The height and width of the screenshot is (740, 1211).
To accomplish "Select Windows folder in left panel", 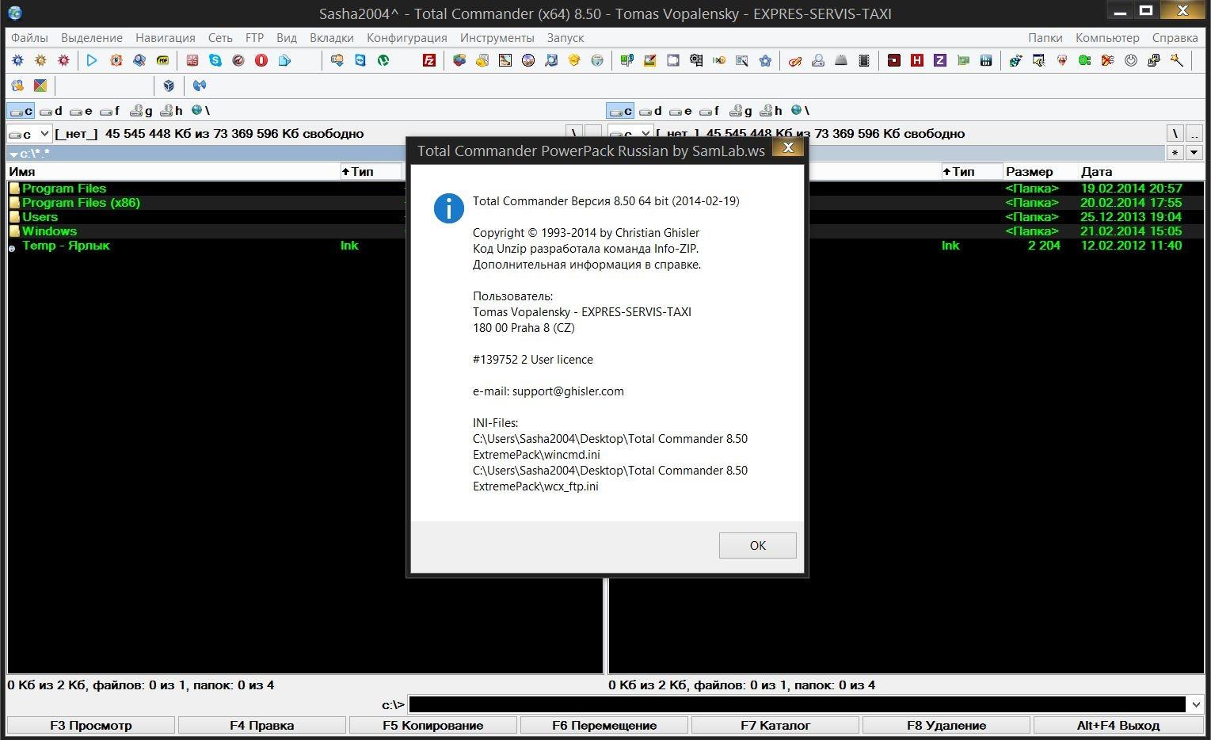I will click(x=49, y=231).
